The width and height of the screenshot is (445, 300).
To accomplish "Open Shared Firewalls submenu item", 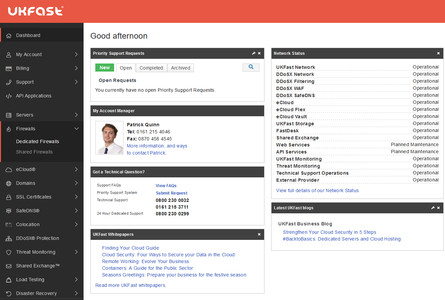I will click(x=34, y=152).
